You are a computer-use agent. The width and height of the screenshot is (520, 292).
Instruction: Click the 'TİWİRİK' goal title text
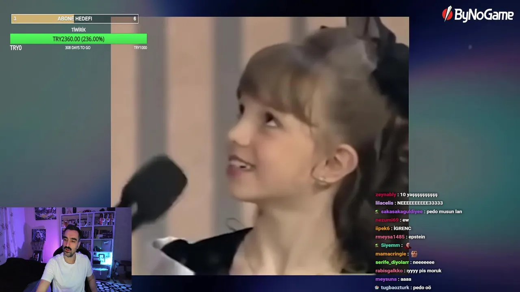[x=78, y=30]
